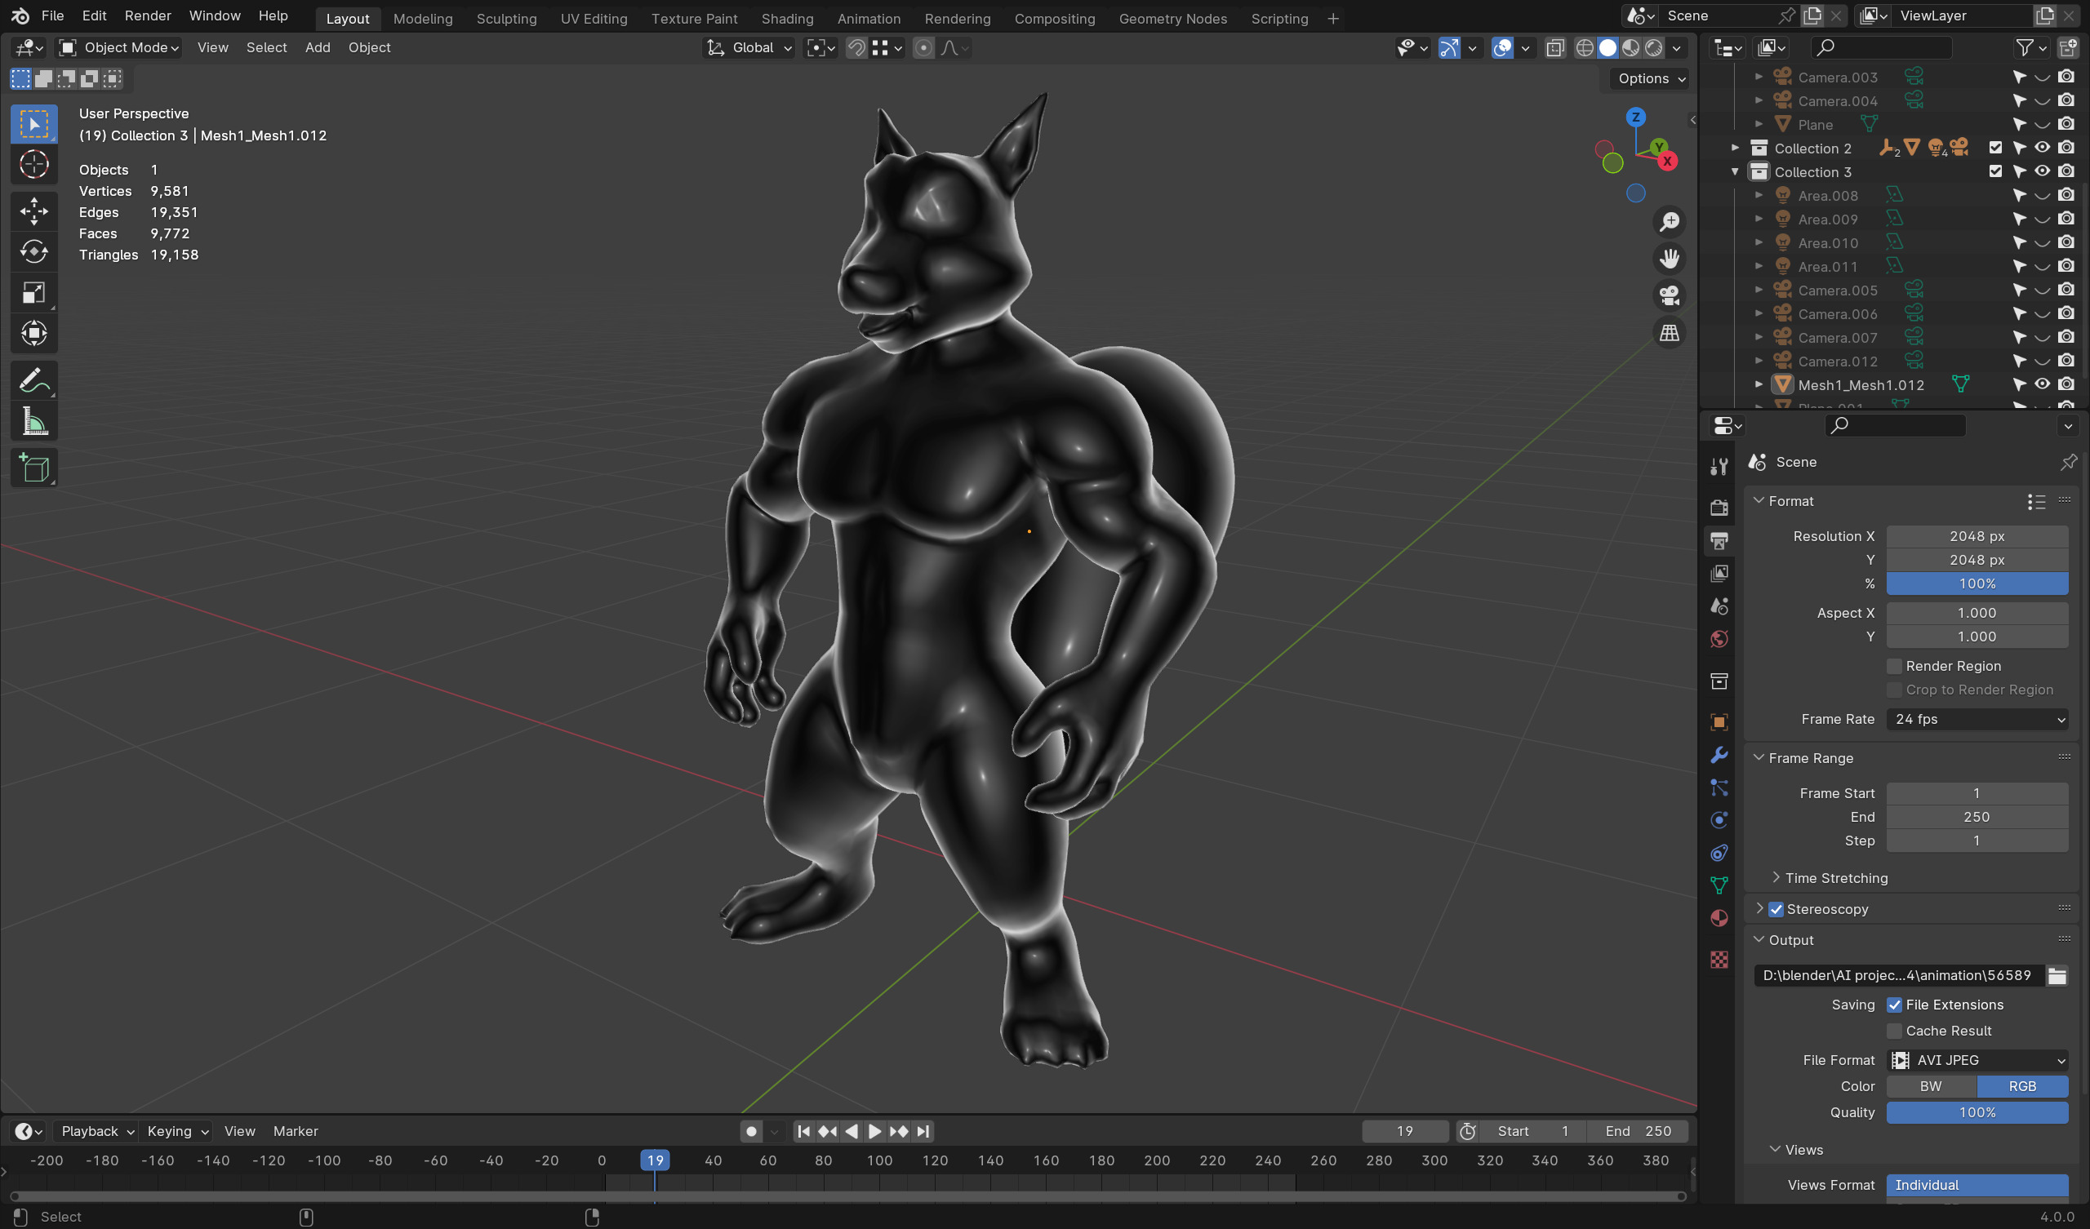Switch to rendered viewport shading
The image size is (2090, 1229).
click(x=1654, y=48)
